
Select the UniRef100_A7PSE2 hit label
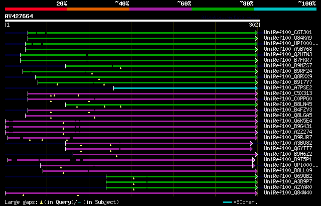[288, 88]
